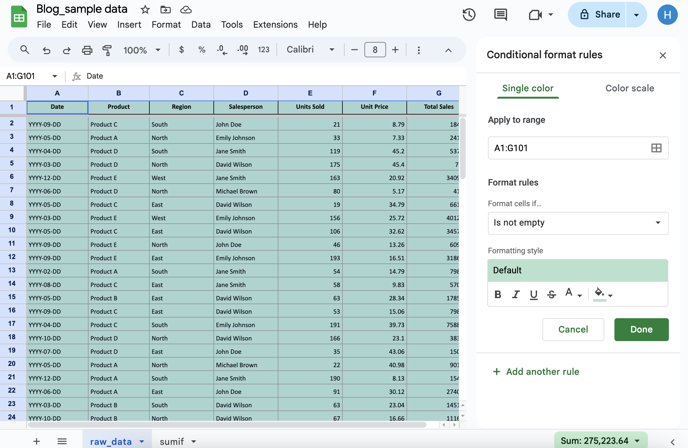Click the decrease decimal places icon
This screenshot has height=448, width=688.
tap(222, 50)
